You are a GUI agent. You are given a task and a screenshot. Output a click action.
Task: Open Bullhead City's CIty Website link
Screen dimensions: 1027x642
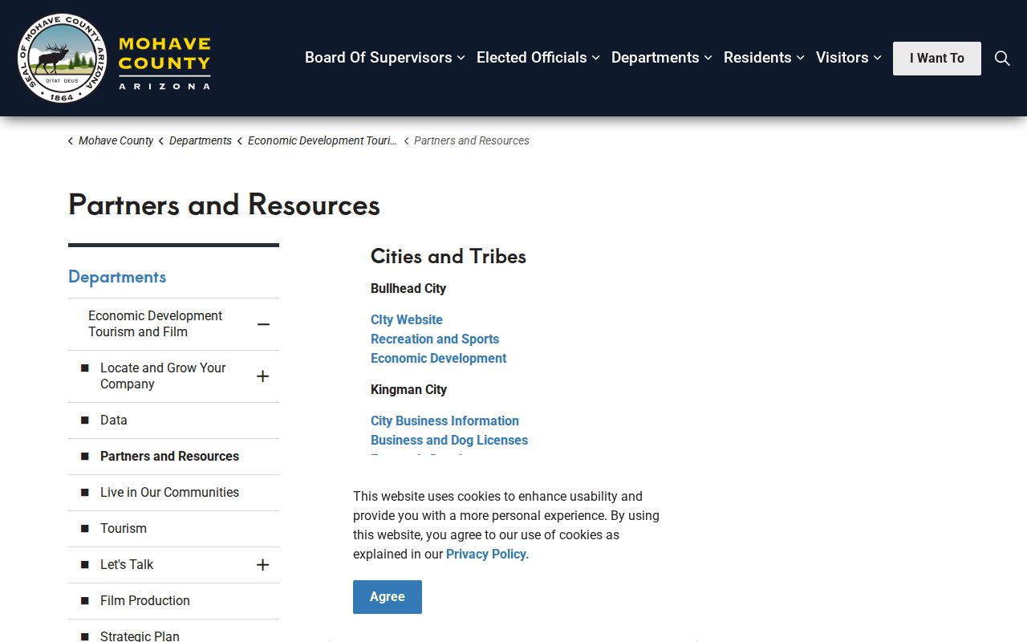coord(407,319)
